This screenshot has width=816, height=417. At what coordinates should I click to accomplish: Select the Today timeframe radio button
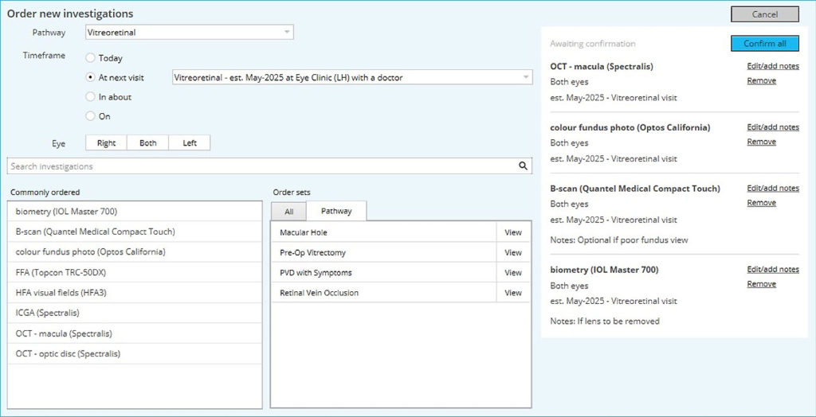pyautogui.click(x=90, y=58)
